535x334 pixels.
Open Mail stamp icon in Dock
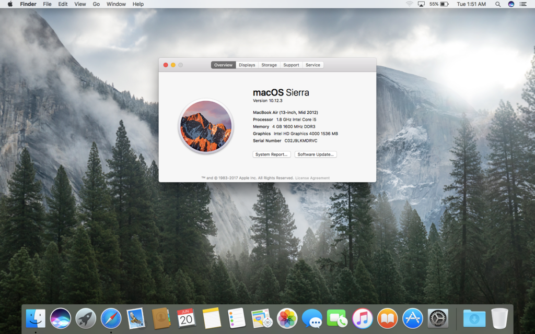coord(135,318)
